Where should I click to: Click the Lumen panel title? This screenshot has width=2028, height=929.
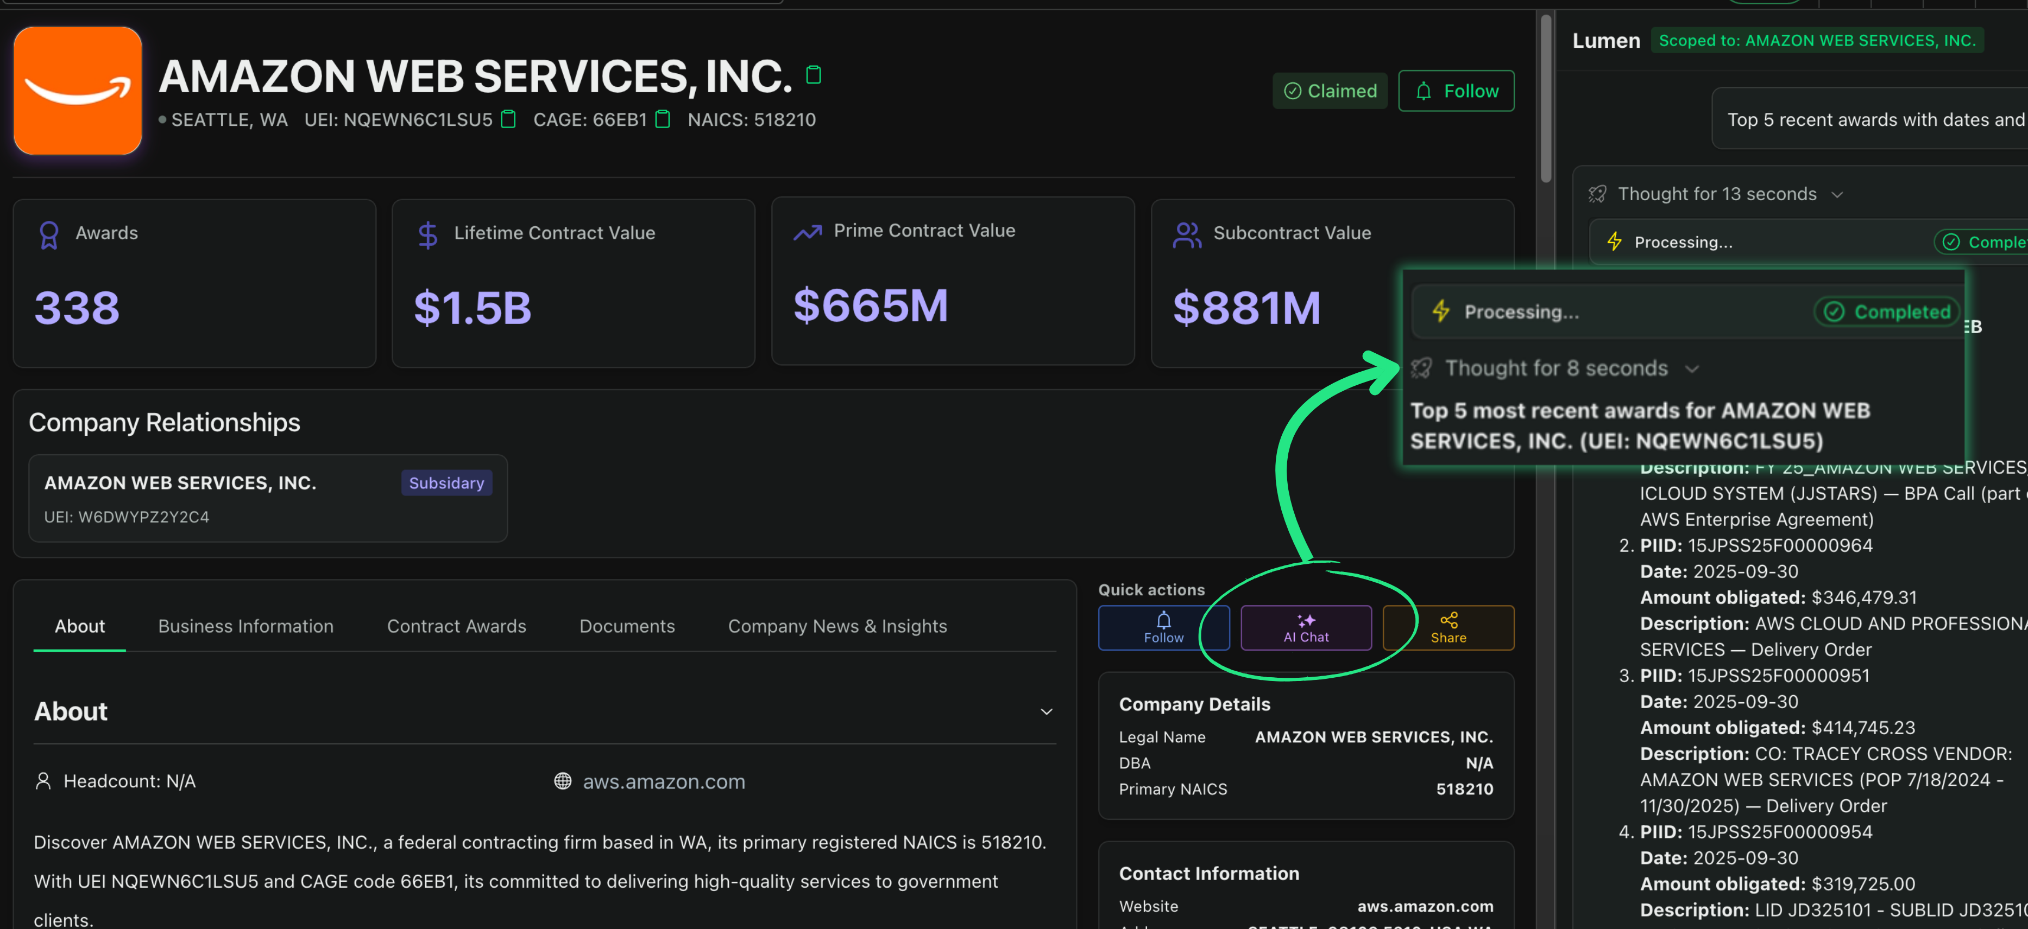[x=1606, y=40]
